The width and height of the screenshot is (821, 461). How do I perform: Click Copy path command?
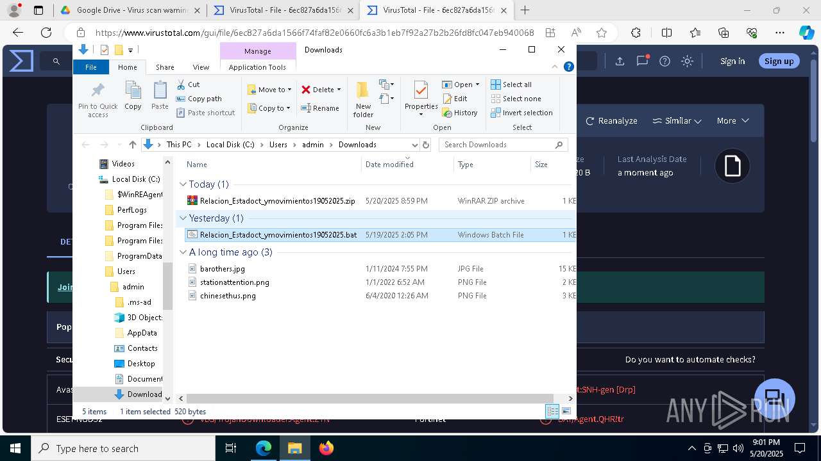click(199, 99)
